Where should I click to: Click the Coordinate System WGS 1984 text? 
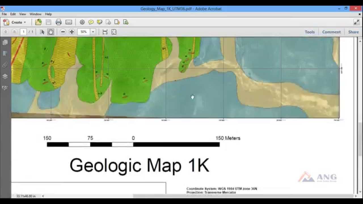pyautogui.click(x=222, y=189)
